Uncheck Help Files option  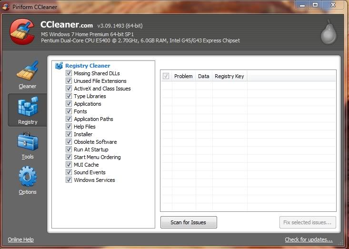coord(69,126)
